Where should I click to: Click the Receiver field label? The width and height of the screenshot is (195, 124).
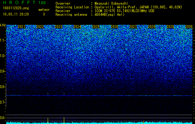click(x=63, y=11)
